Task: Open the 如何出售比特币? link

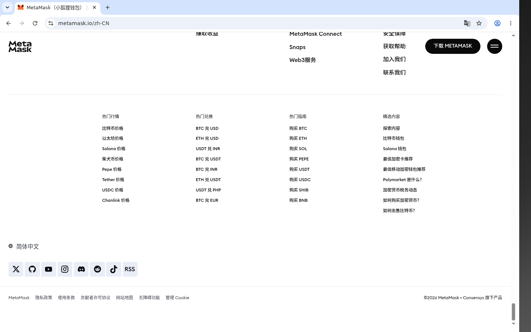Action: pos(399,211)
